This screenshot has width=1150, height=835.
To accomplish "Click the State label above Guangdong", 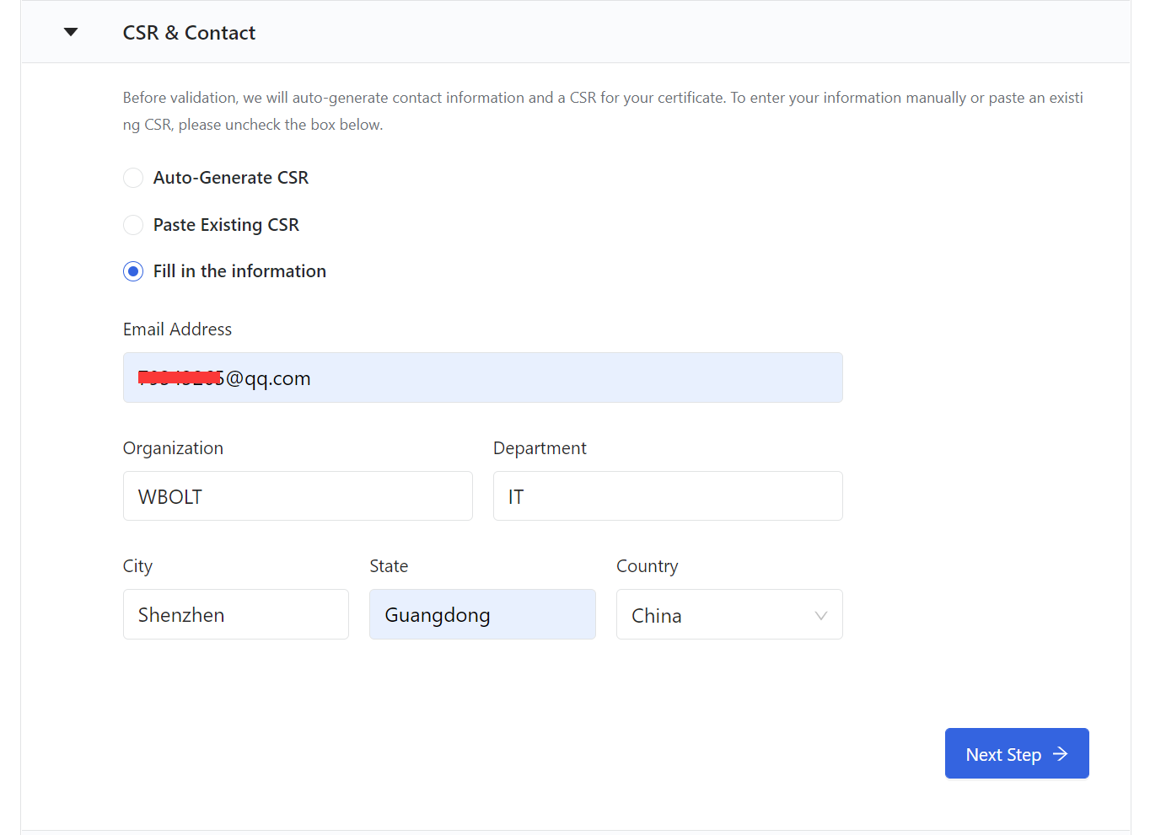I will click(x=389, y=566).
